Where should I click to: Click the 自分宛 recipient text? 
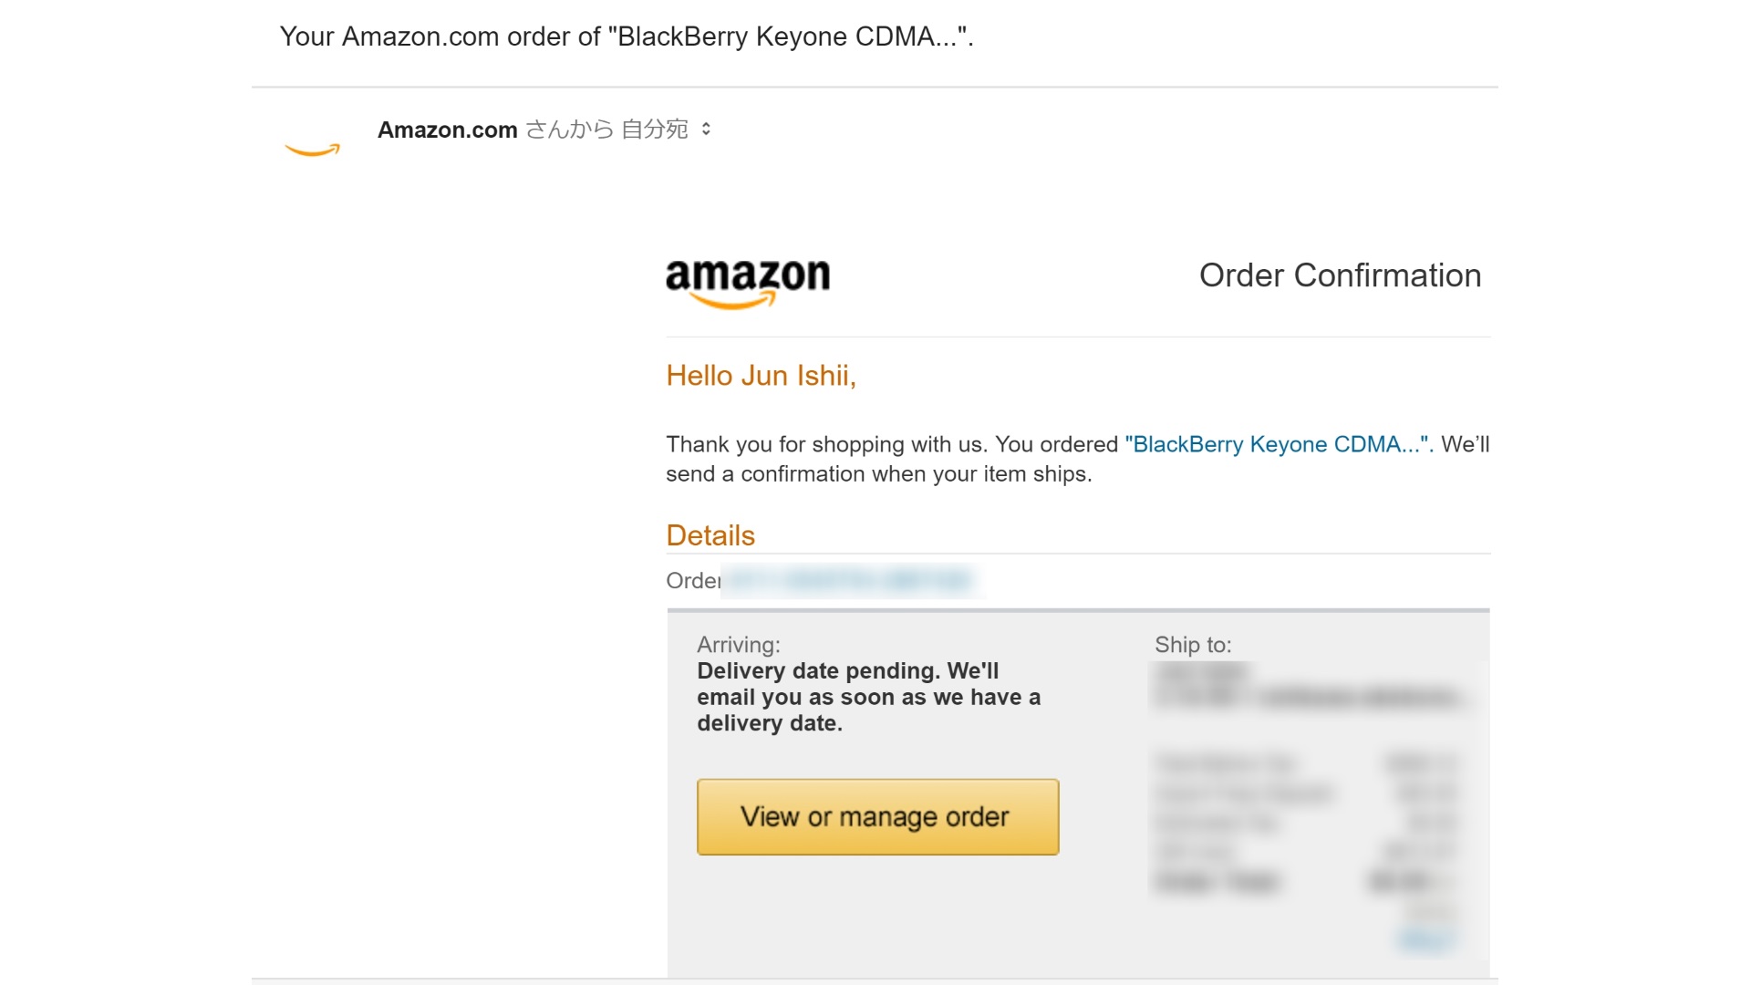point(654,130)
